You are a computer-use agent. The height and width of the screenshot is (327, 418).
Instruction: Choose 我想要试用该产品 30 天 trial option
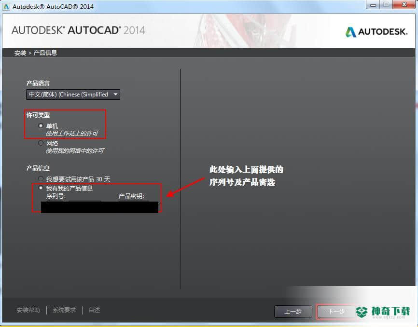coord(41,179)
